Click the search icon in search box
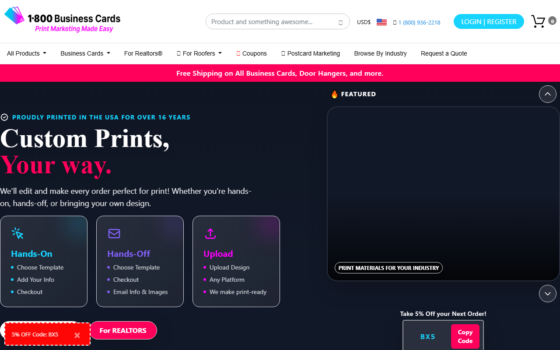Screen dimensions: 560x350 (340, 22)
